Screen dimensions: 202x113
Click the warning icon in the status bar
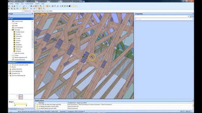coord(192,111)
